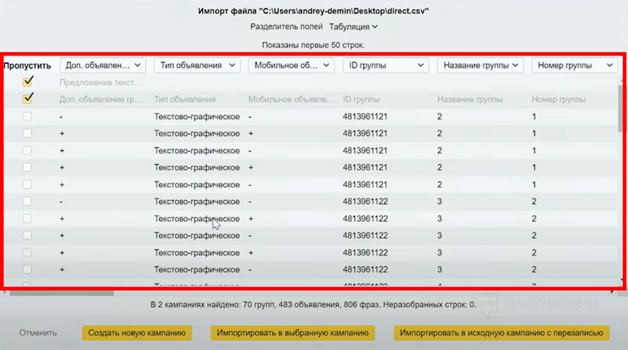Viewport: 628px width, 350px height.
Task: Click the Отменить button
Action: (x=38, y=333)
